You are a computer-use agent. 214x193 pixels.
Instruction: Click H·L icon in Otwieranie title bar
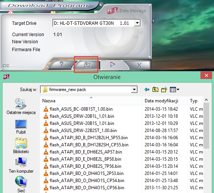(6, 77)
